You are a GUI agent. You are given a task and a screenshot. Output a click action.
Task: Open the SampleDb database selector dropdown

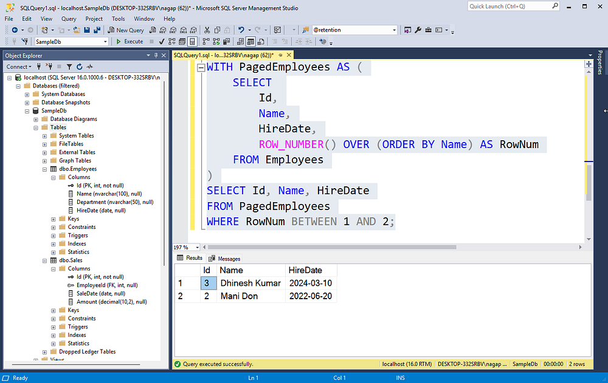(x=106, y=41)
